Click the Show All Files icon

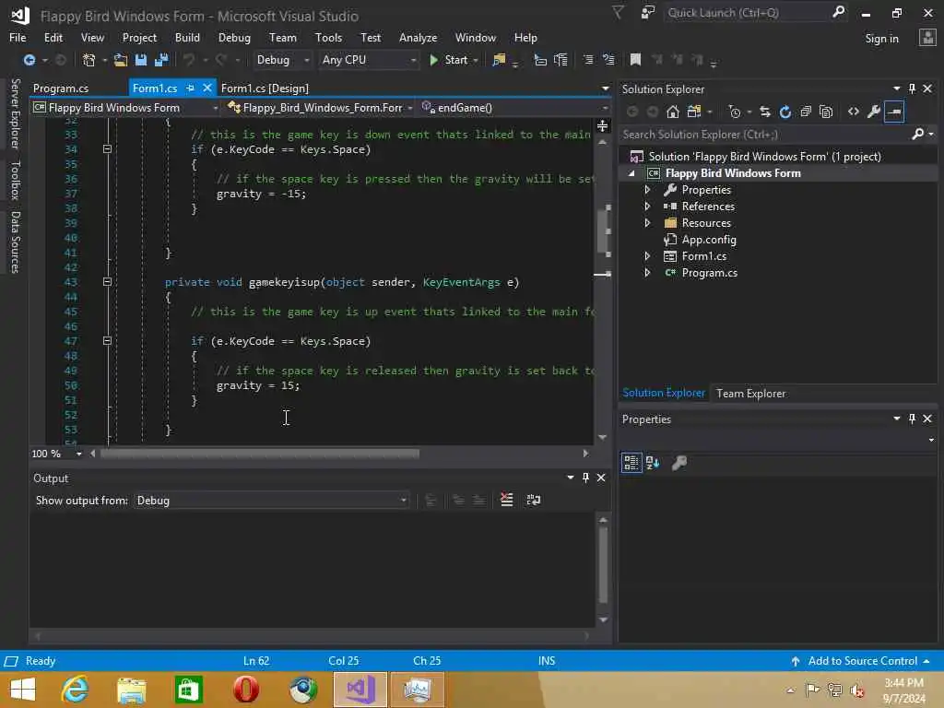coord(826,112)
